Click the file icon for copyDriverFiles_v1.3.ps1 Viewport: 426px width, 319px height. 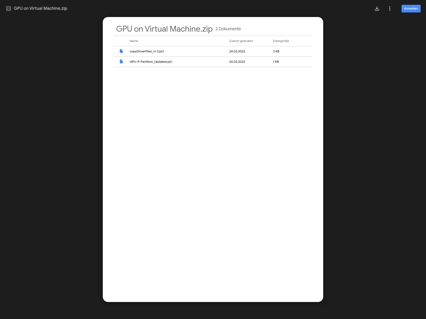tap(121, 51)
